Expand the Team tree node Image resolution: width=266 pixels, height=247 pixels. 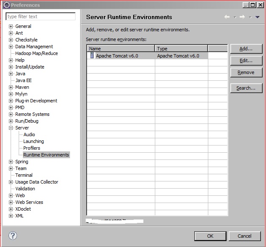tap(11, 168)
